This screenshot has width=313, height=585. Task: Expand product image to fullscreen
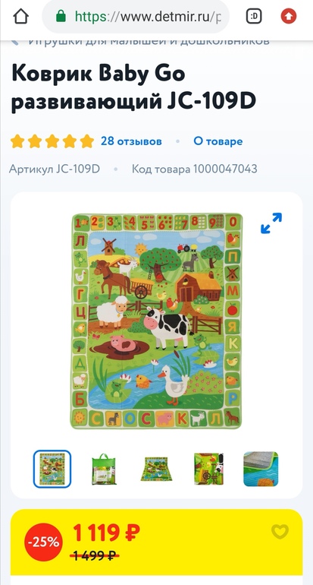click(271, 223)
